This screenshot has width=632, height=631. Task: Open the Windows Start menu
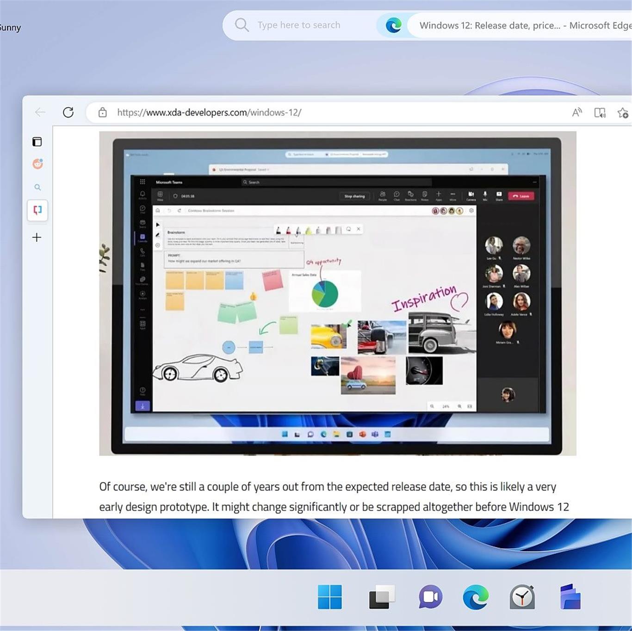[x=330, y=597]
